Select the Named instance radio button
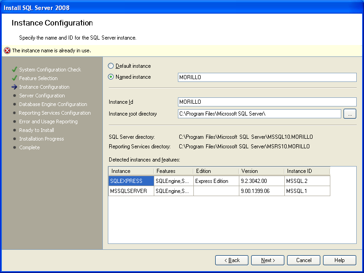 point(111,77)
